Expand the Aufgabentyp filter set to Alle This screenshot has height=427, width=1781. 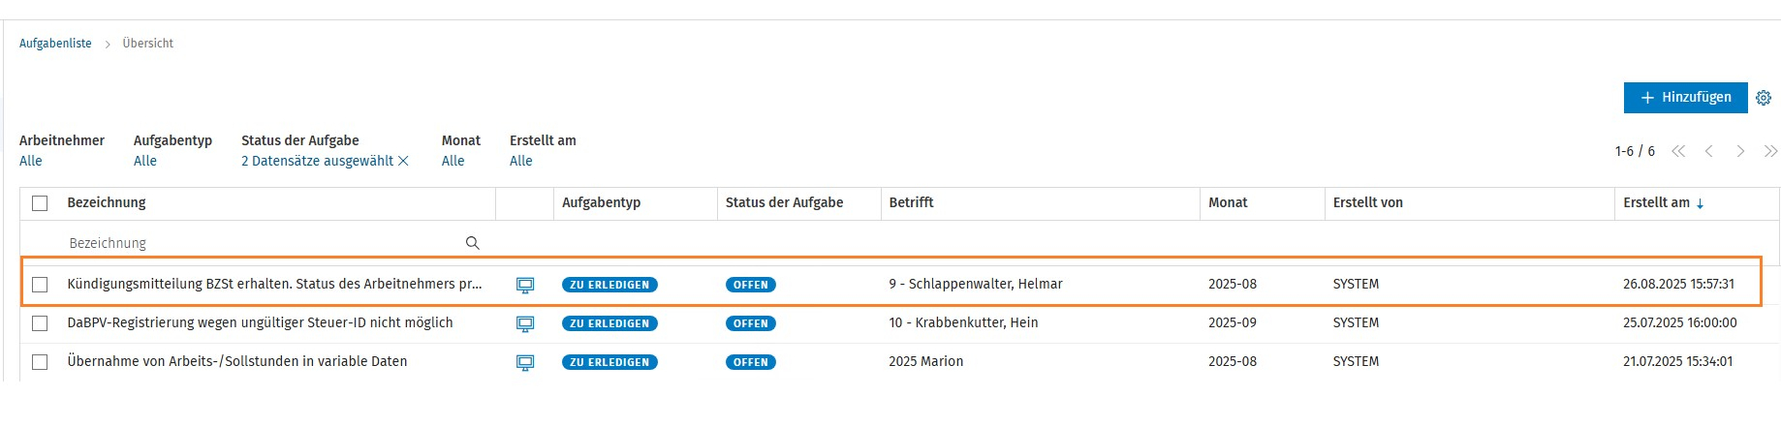145,161
